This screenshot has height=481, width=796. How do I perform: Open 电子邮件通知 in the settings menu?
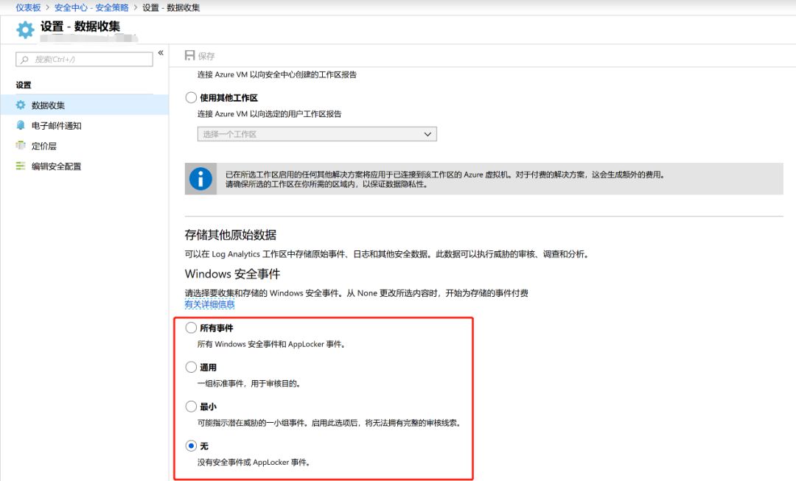[x=56, y=126]
